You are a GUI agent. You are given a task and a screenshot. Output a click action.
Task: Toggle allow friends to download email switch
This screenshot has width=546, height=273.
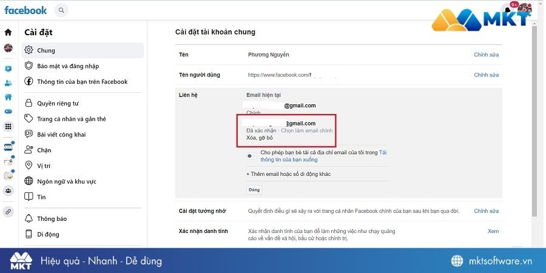[251, 156]
